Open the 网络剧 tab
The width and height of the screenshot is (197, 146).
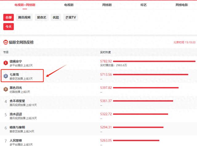click(x=107, y=5)
